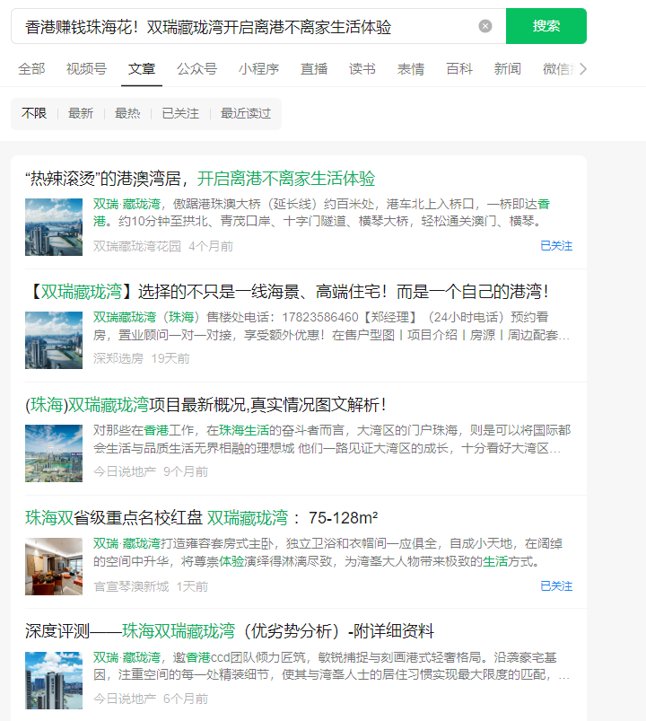Open thumbnail of 深度评测 article

pyautogui.click(x=54, y=680)
